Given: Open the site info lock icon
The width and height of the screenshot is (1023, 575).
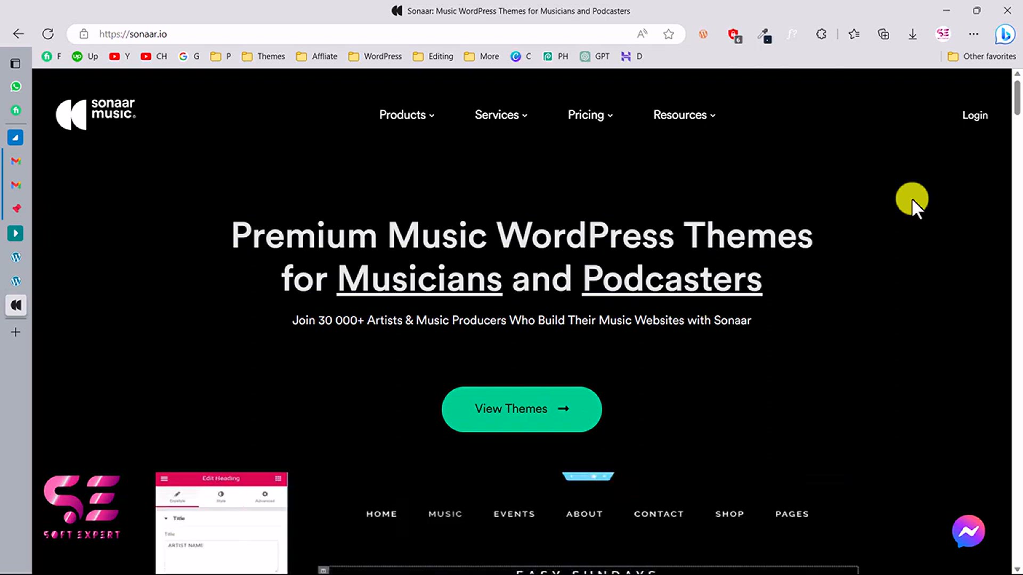Looking at the screenshot, I should 84,34.
